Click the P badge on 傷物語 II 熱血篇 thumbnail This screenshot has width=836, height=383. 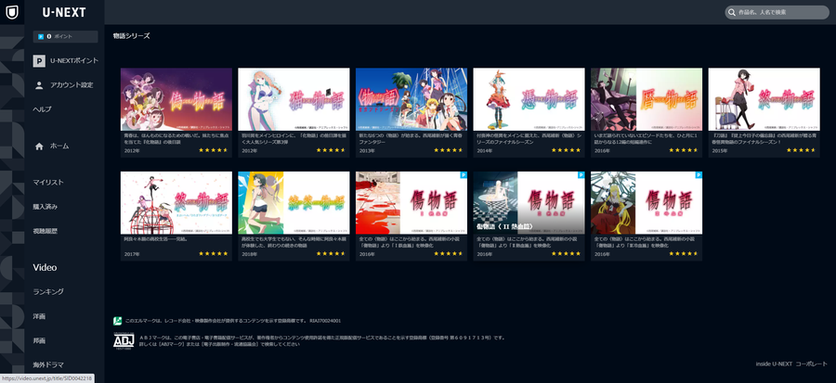pos(581,174)
